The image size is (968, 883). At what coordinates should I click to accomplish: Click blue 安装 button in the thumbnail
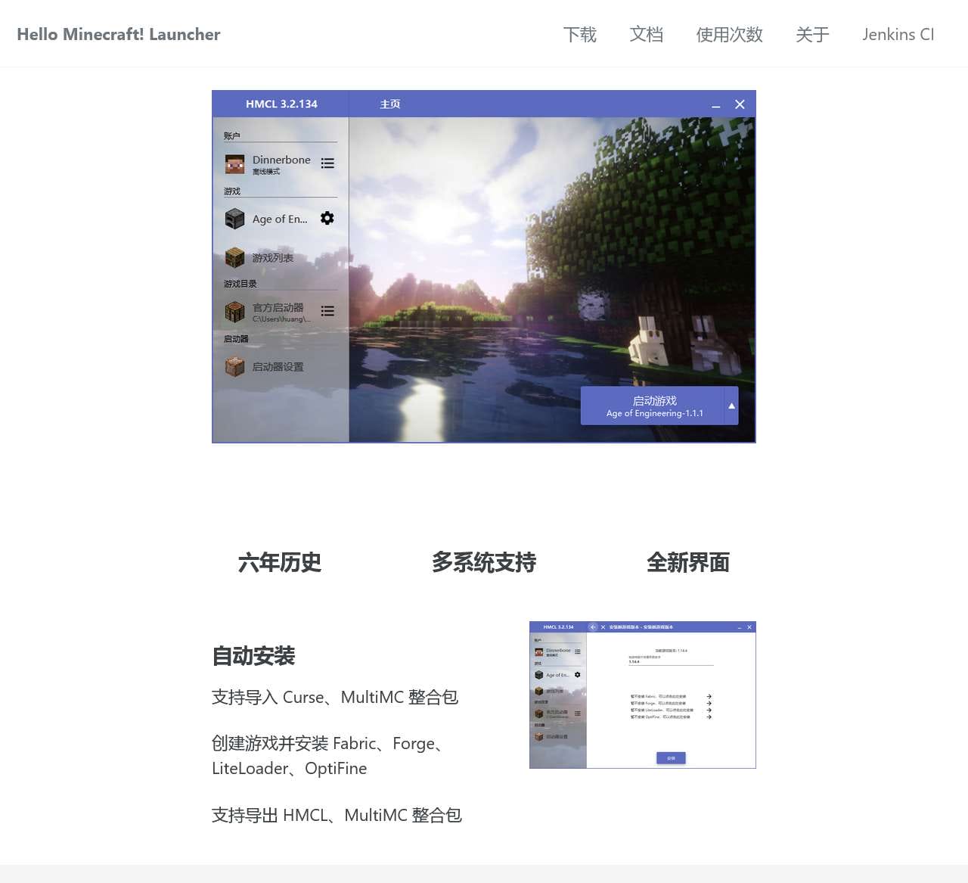pyautogui.click(x=671, y=758)
